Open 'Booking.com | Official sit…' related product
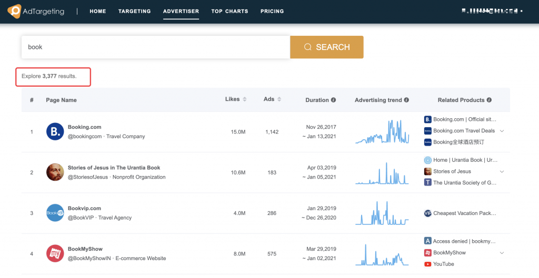Viewport: 539px width, 278px height. coord(465,119)
